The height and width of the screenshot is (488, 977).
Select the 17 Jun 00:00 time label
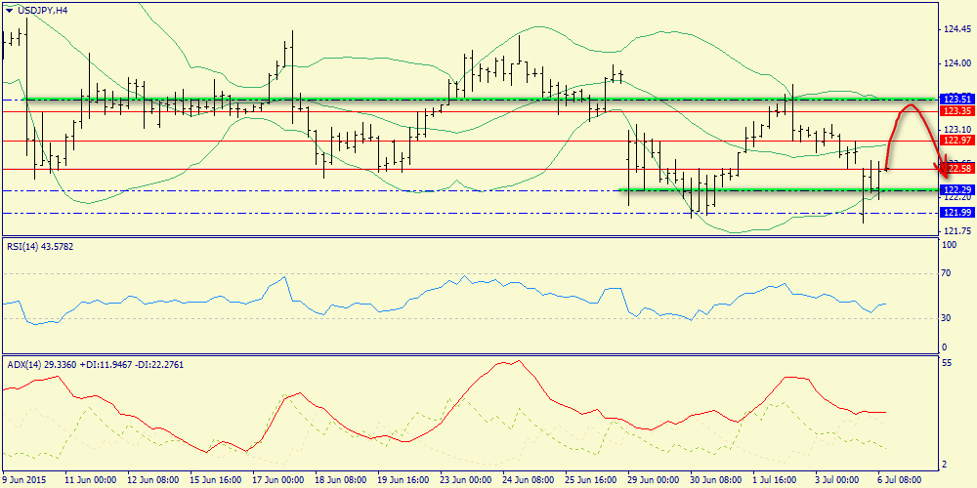pyautogui.click(x=278, y=480)
